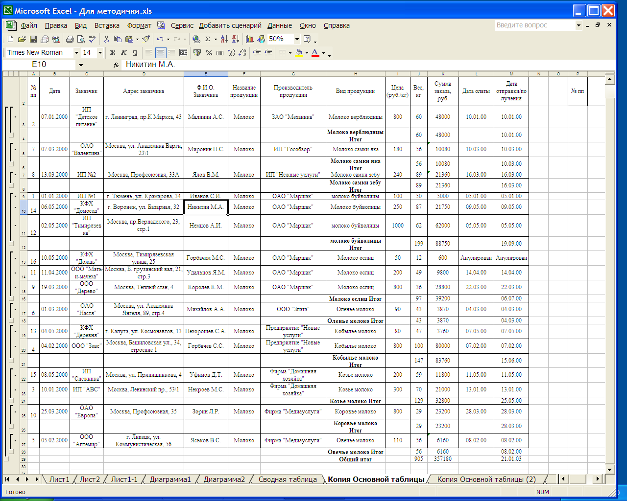This screenshot has height=501, width=627.
Task: Switch to the Сводная таблица sheet tab
Action: click(288, 479)
